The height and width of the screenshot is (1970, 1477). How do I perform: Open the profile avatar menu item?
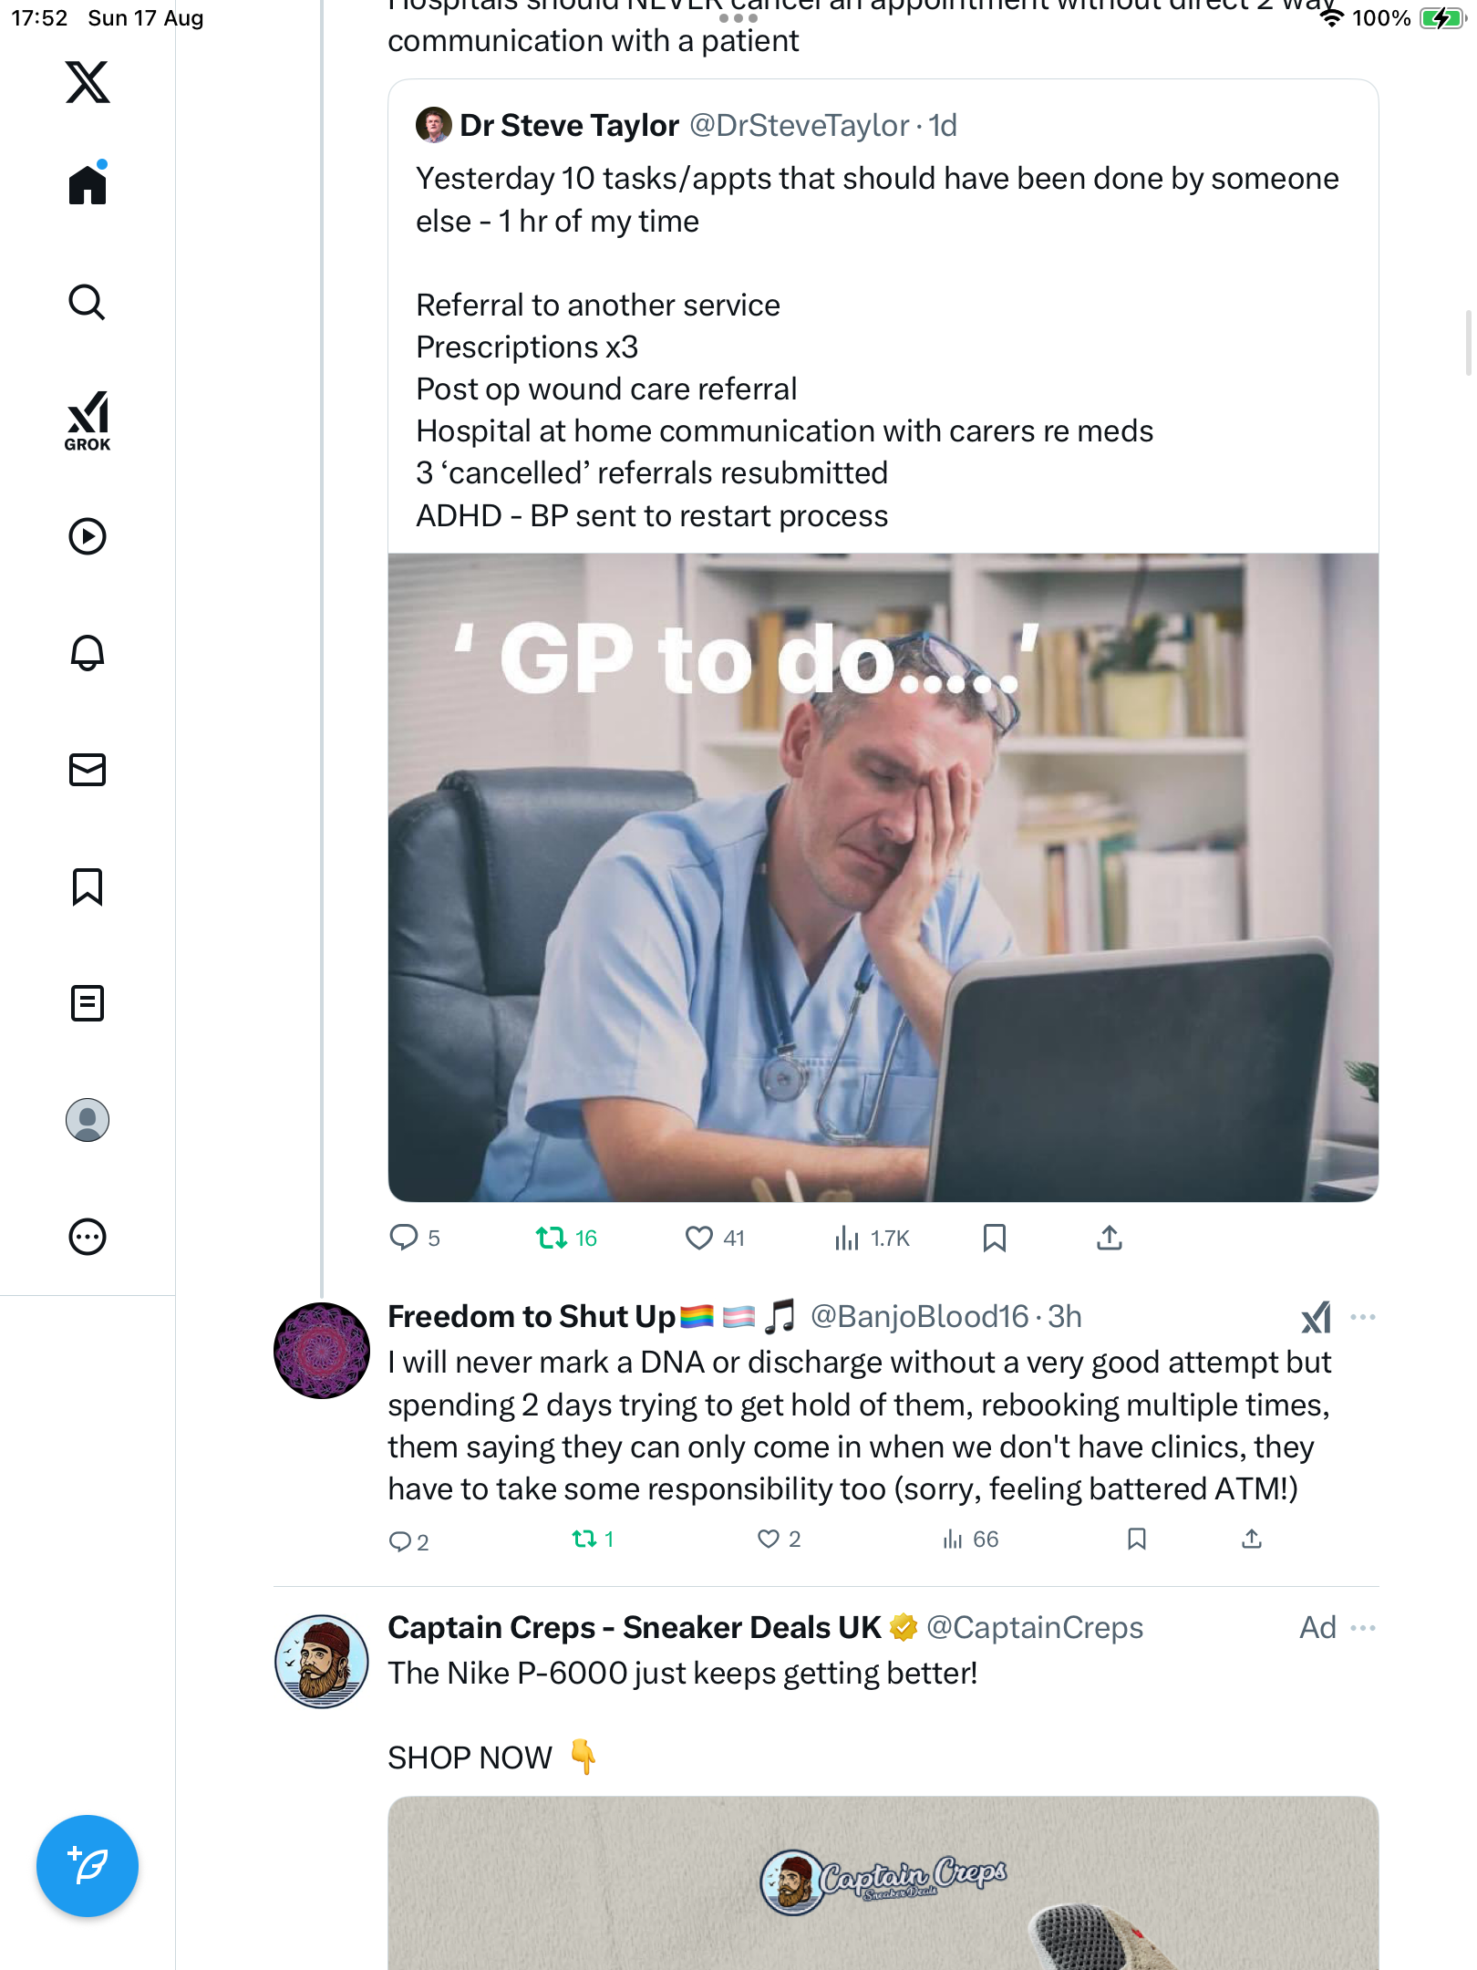point(88,1120)
